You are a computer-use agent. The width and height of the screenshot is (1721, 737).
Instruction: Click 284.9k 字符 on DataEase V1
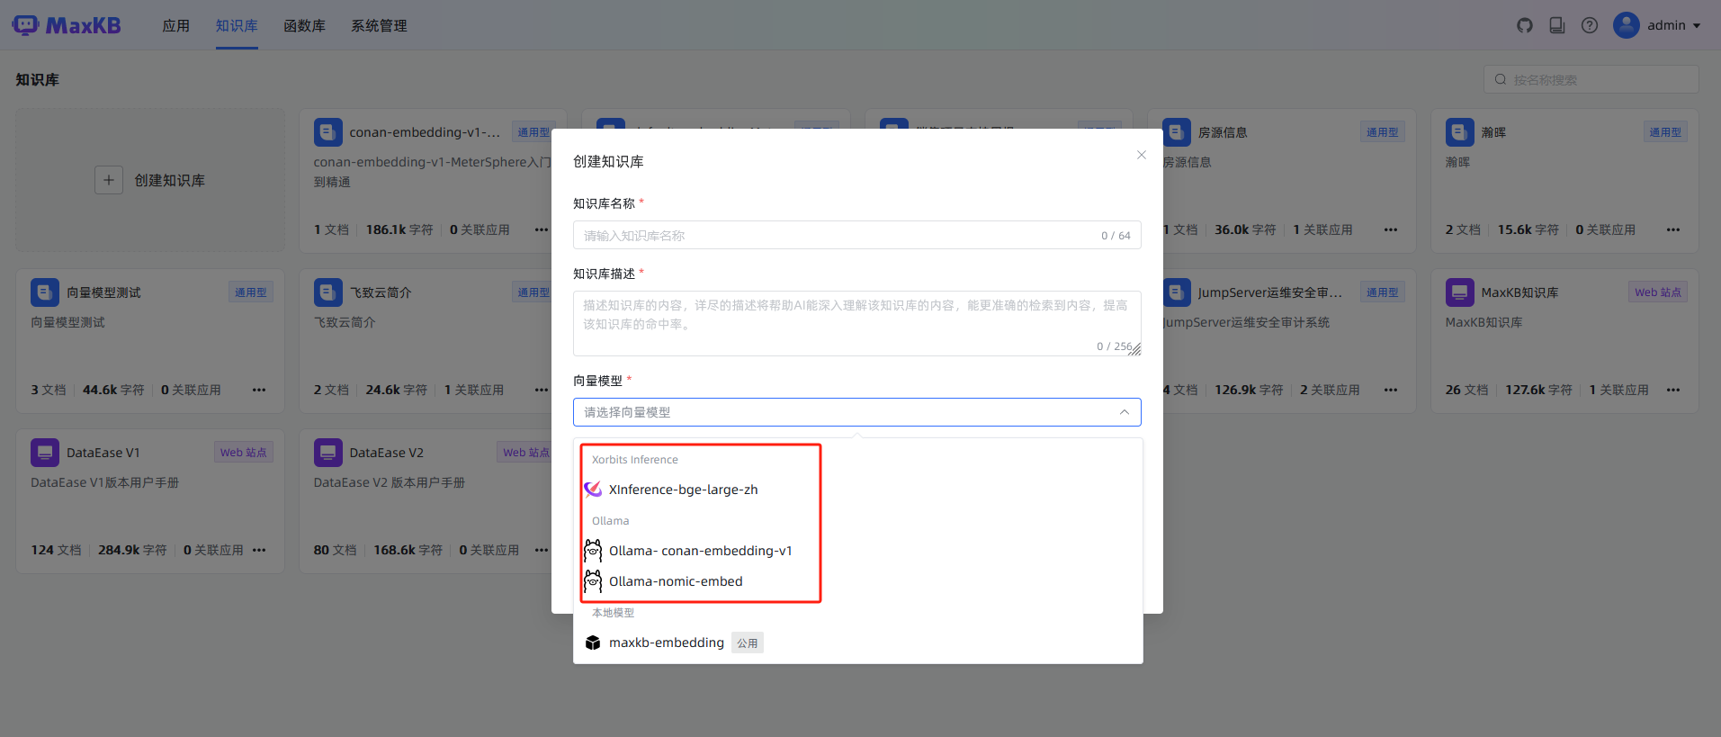pos(132,550)
